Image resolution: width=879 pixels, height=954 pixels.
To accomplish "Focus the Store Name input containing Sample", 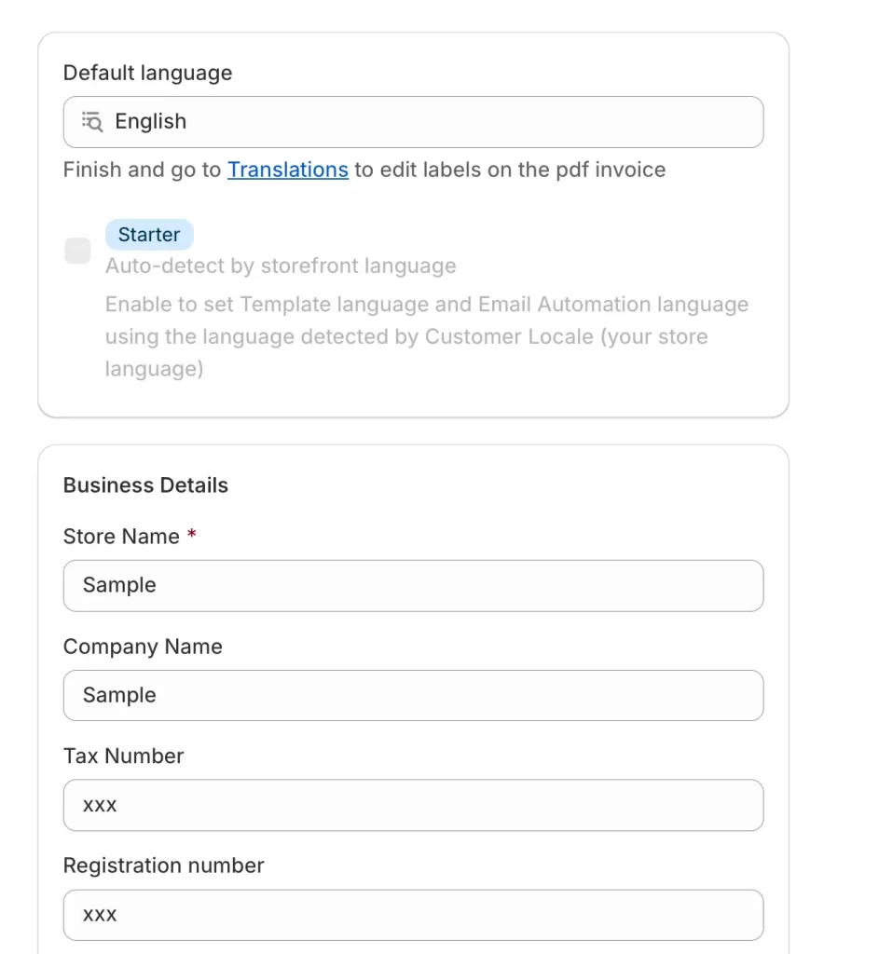I will point(413,585).
